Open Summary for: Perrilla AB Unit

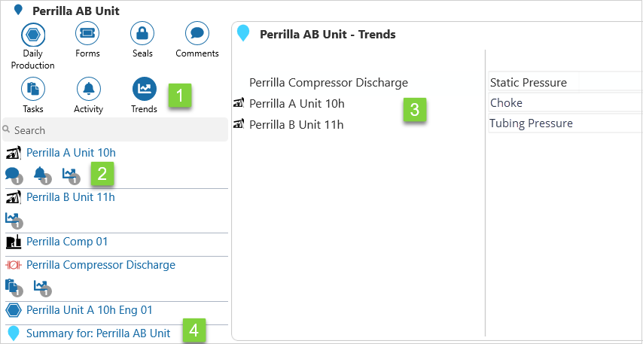click(x=98, y=333)
